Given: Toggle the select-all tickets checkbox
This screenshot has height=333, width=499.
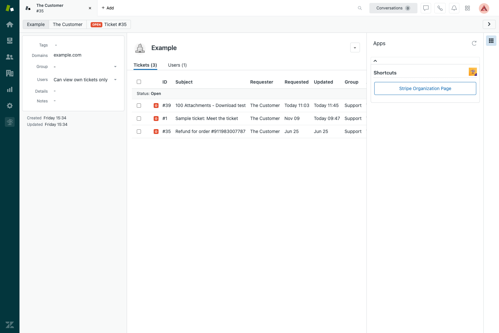Looking at the screenshot, I should pos(139,82).
